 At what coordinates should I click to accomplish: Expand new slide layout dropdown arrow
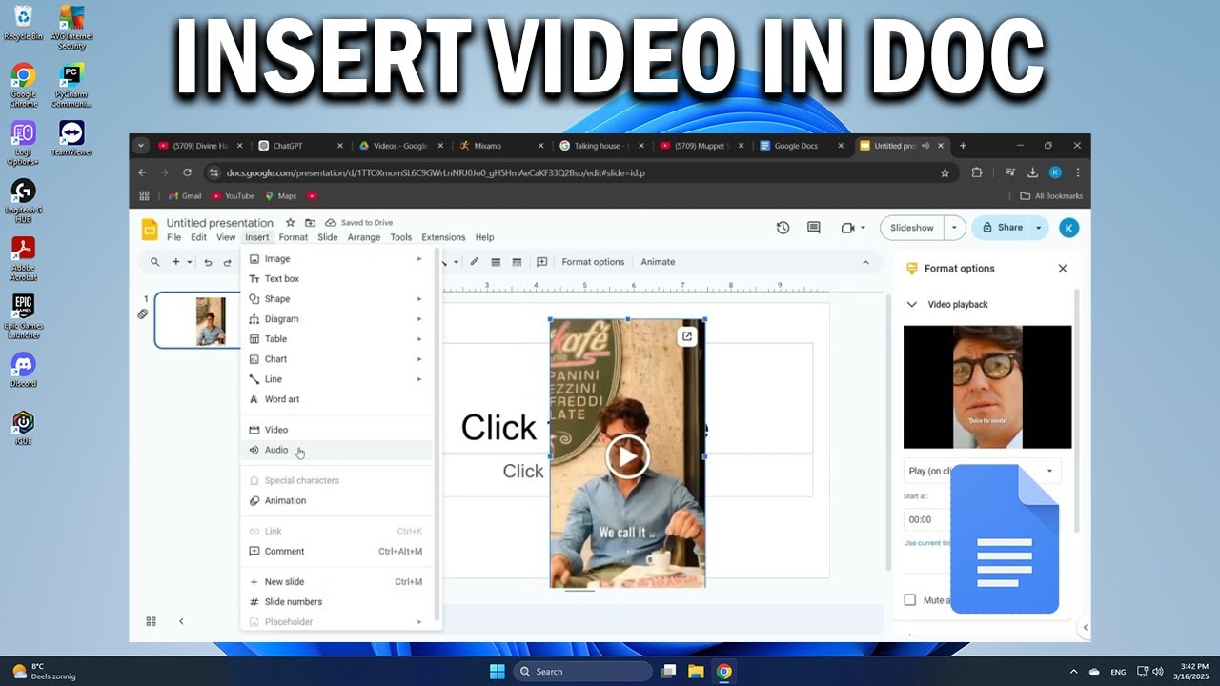190,262
